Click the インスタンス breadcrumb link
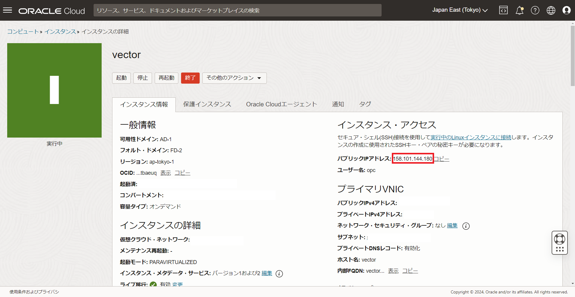575x297 pixels. (x=60, y=32)
